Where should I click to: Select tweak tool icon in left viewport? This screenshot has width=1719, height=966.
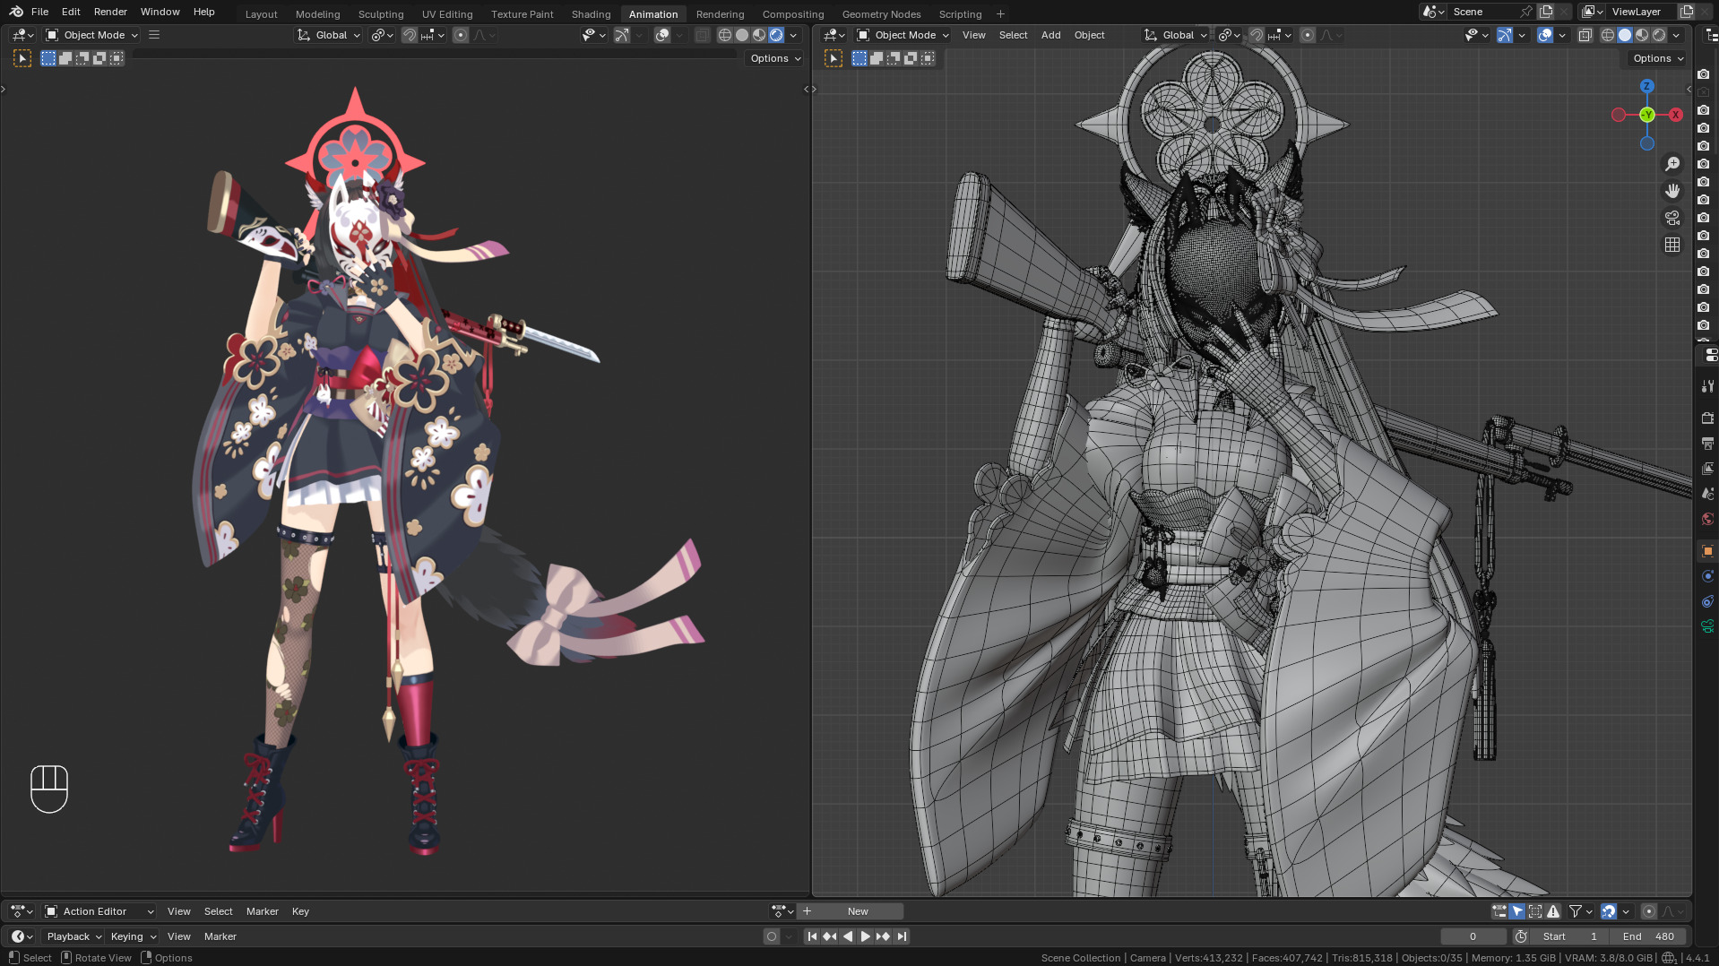[22, 58]
